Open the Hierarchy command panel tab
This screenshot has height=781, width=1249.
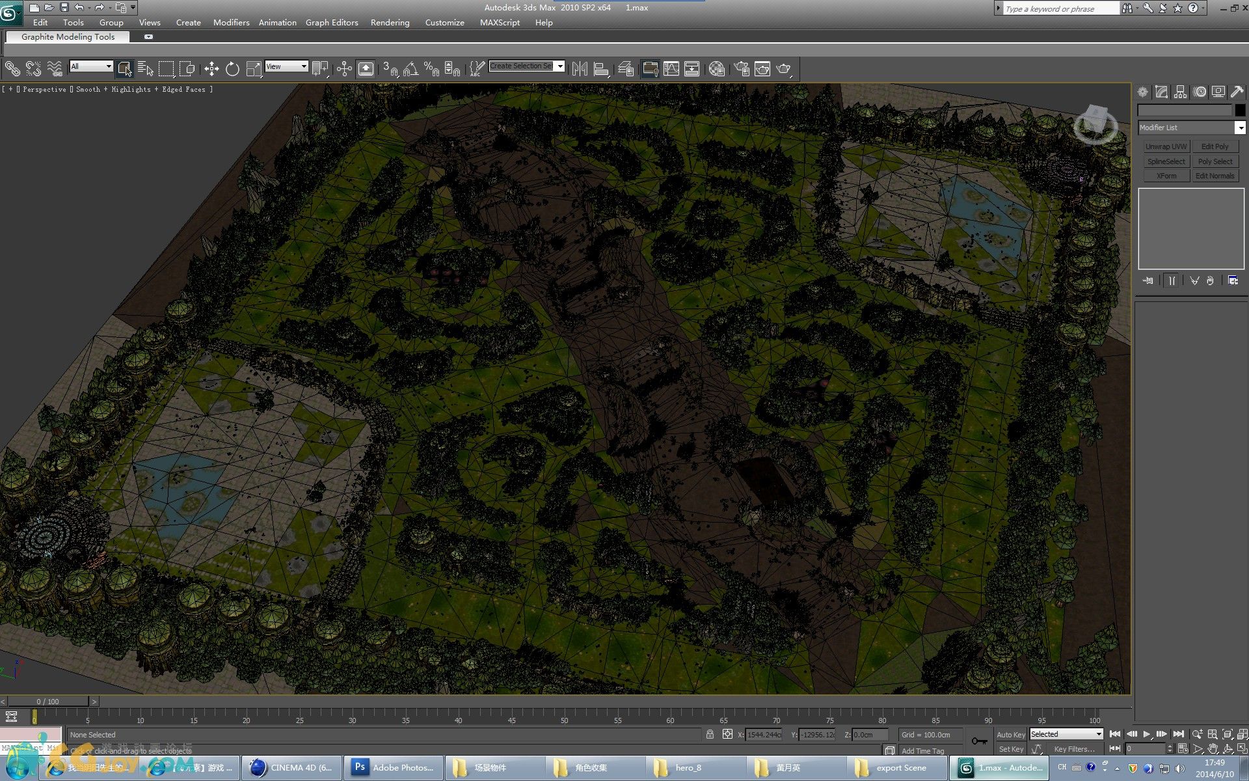coord(1181,92)
